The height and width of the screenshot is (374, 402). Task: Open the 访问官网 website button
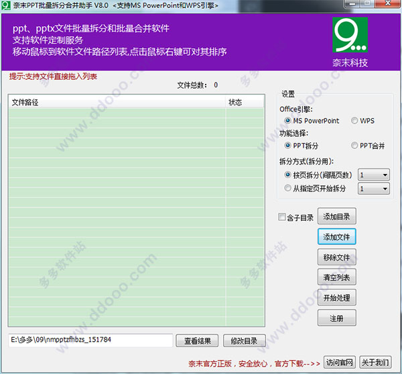[340, 363]
